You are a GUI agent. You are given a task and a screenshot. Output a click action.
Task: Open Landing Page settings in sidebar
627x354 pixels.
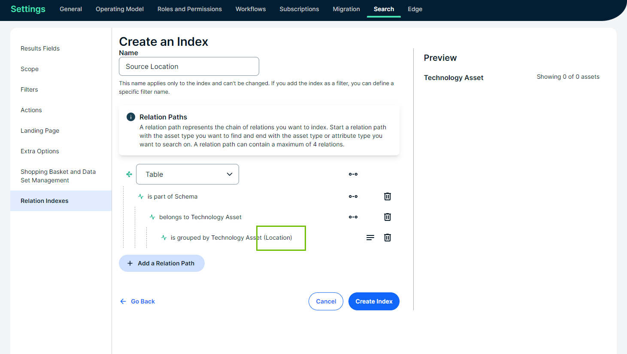[x=40, y=131]
